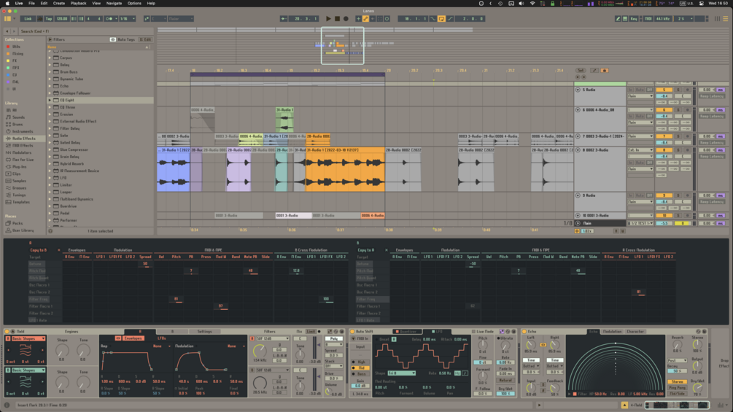Click the browser search field
The height and width of the screenshot is (412, 733).
[x=87, y=31]
